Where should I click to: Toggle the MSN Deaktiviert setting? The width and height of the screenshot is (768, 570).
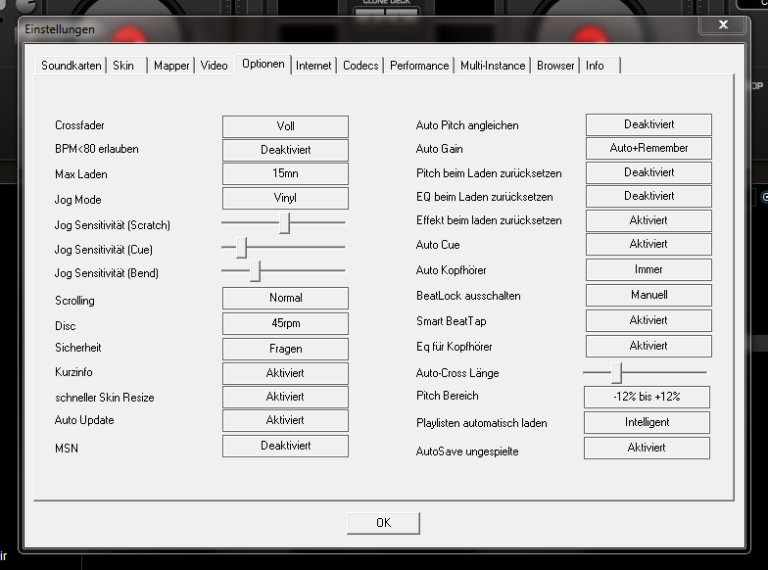(285, 446)
